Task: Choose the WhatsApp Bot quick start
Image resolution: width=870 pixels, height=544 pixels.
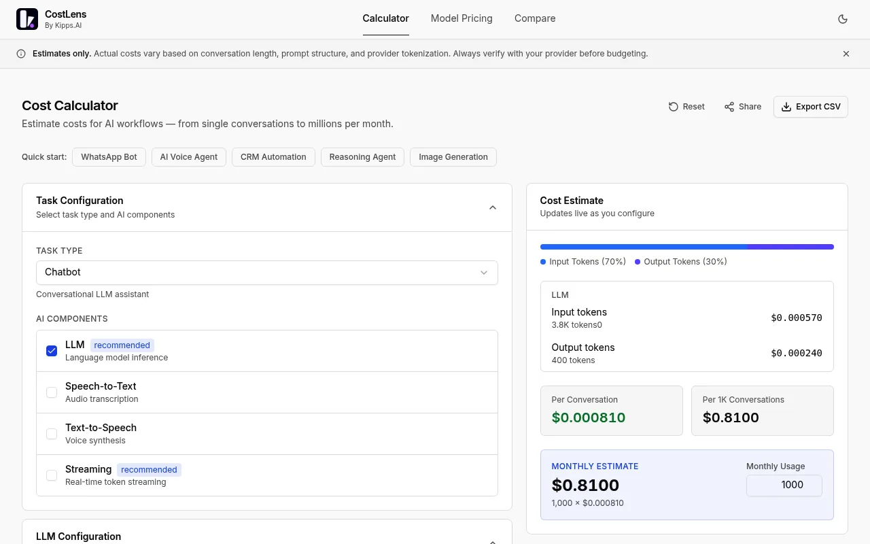Action: click(109, 157)
